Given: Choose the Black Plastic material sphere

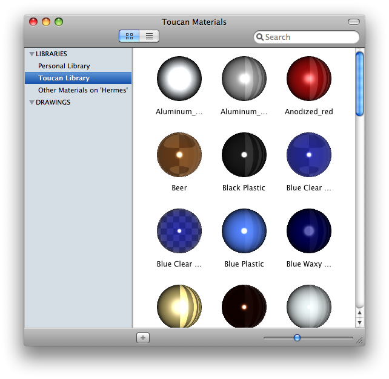Looking at the screenshot, I should click(x=244, y=155).
